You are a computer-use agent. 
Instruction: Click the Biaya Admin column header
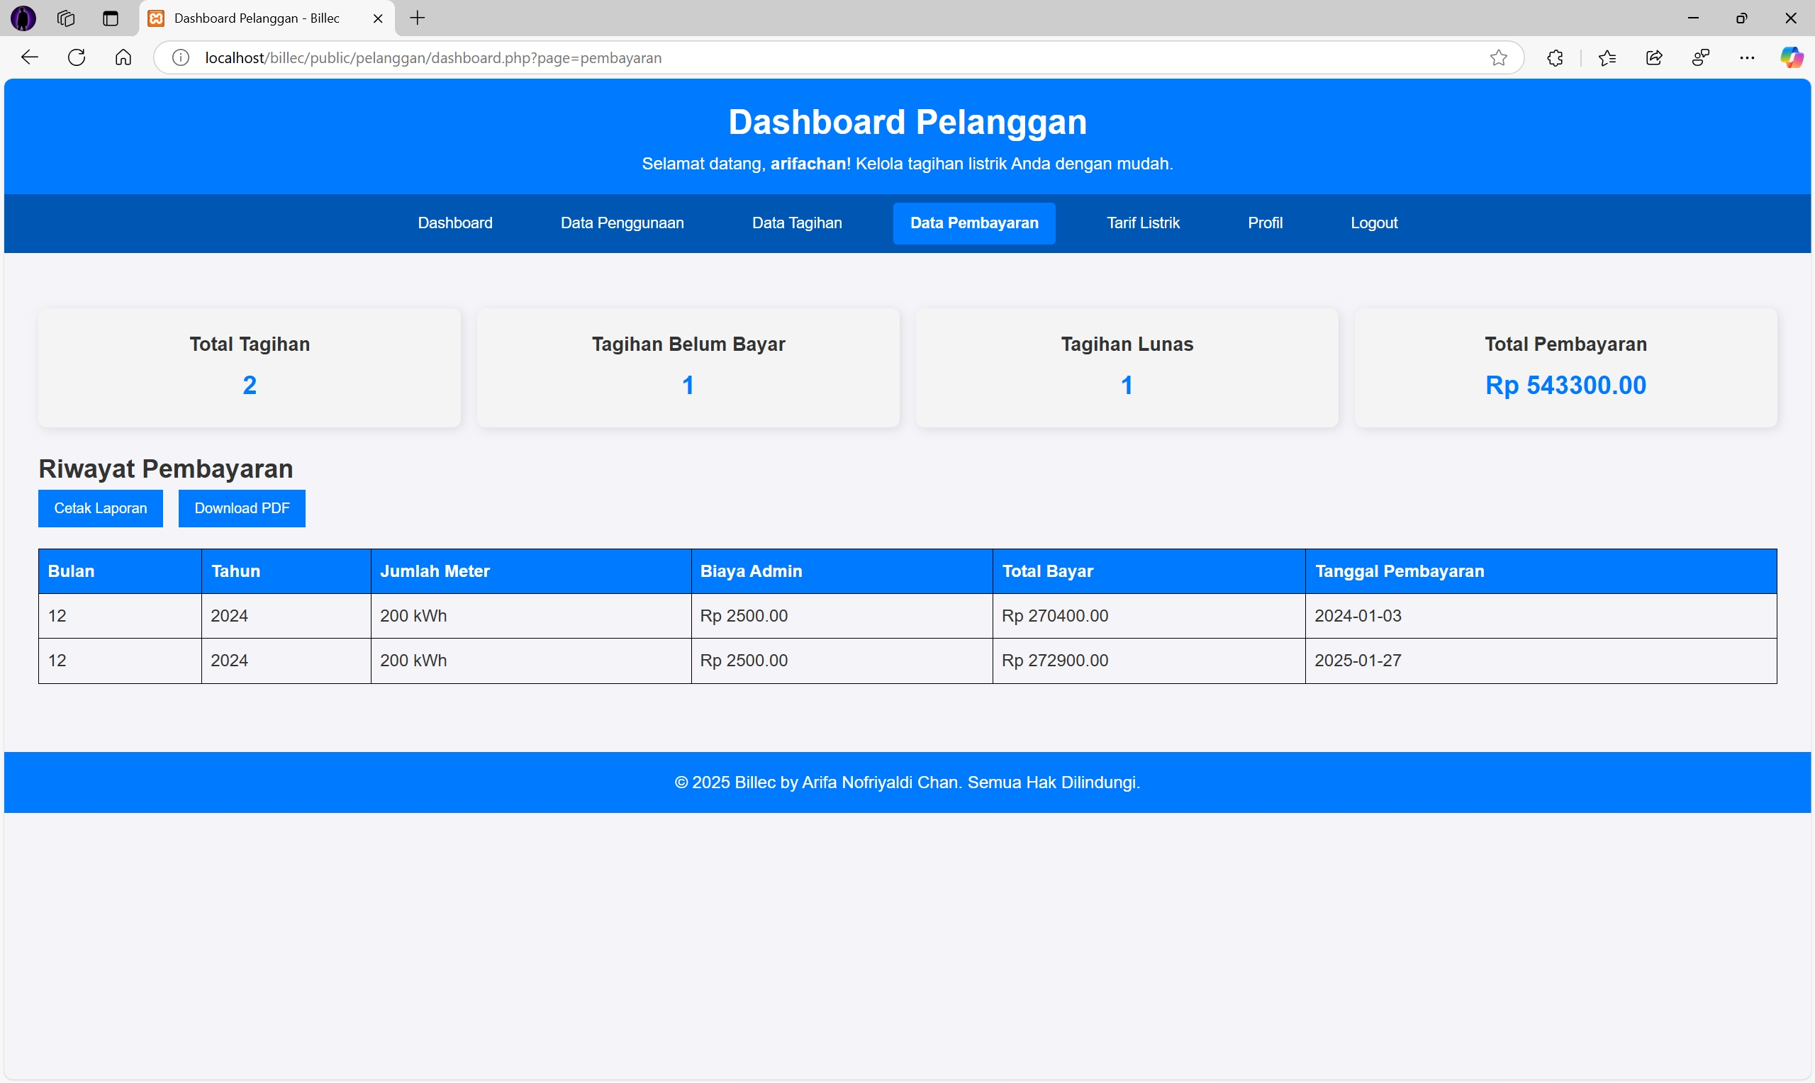point(842,571)
